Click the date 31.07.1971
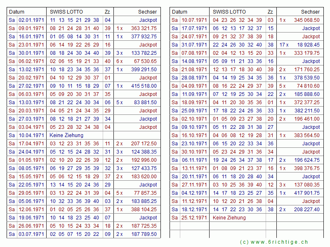Screen dimensions: 330x247 point(194,45)
